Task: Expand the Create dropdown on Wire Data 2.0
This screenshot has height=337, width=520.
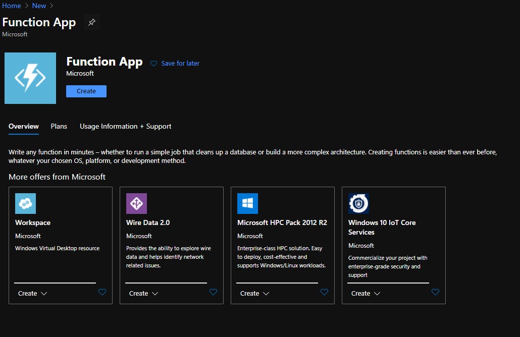Action: (x=143, y=294)
